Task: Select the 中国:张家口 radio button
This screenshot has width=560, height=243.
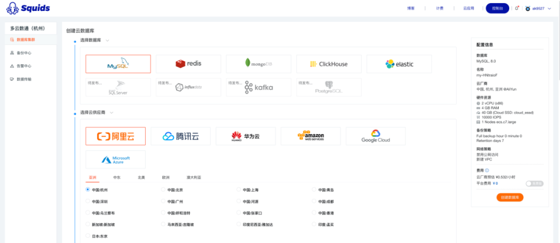Action: [x=239, y=212]
